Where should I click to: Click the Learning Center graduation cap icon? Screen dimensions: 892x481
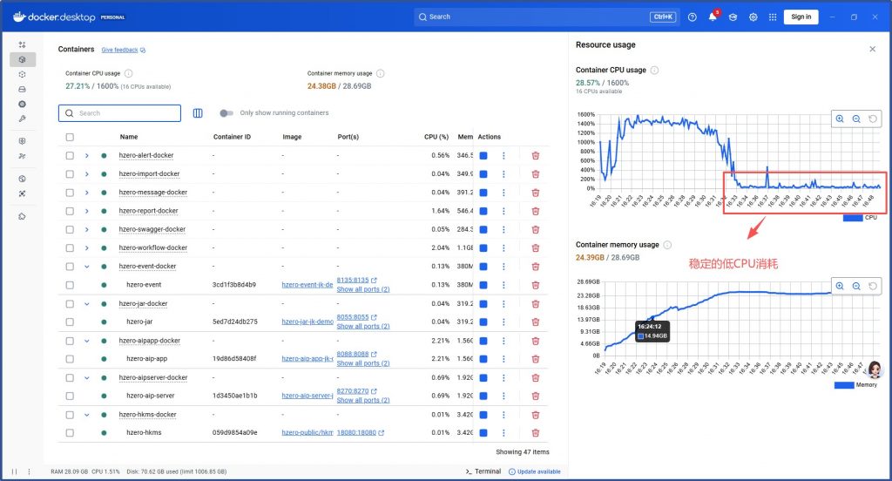[733, 17]
